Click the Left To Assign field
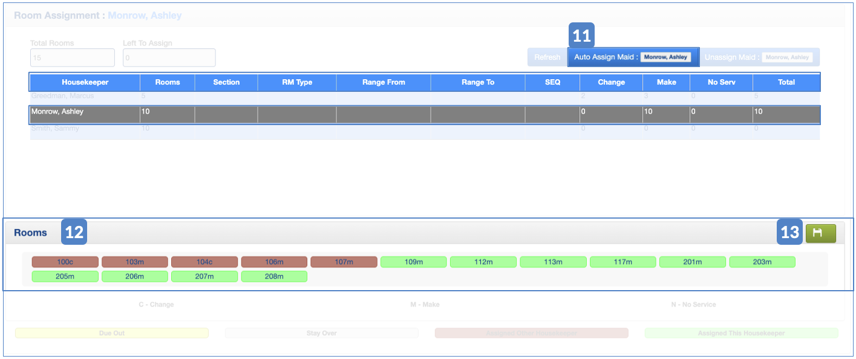Screen dimensions: 856x359 (x=169, y=58)
